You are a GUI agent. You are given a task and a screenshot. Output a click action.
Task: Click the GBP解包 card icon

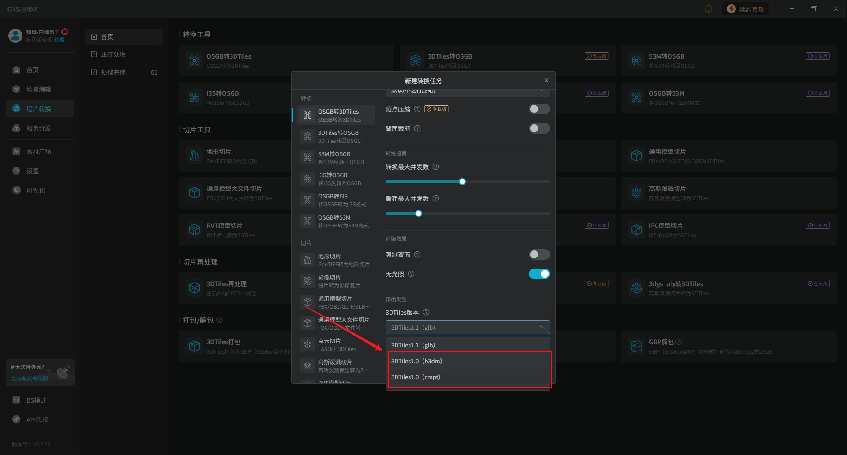coord(637,346)
